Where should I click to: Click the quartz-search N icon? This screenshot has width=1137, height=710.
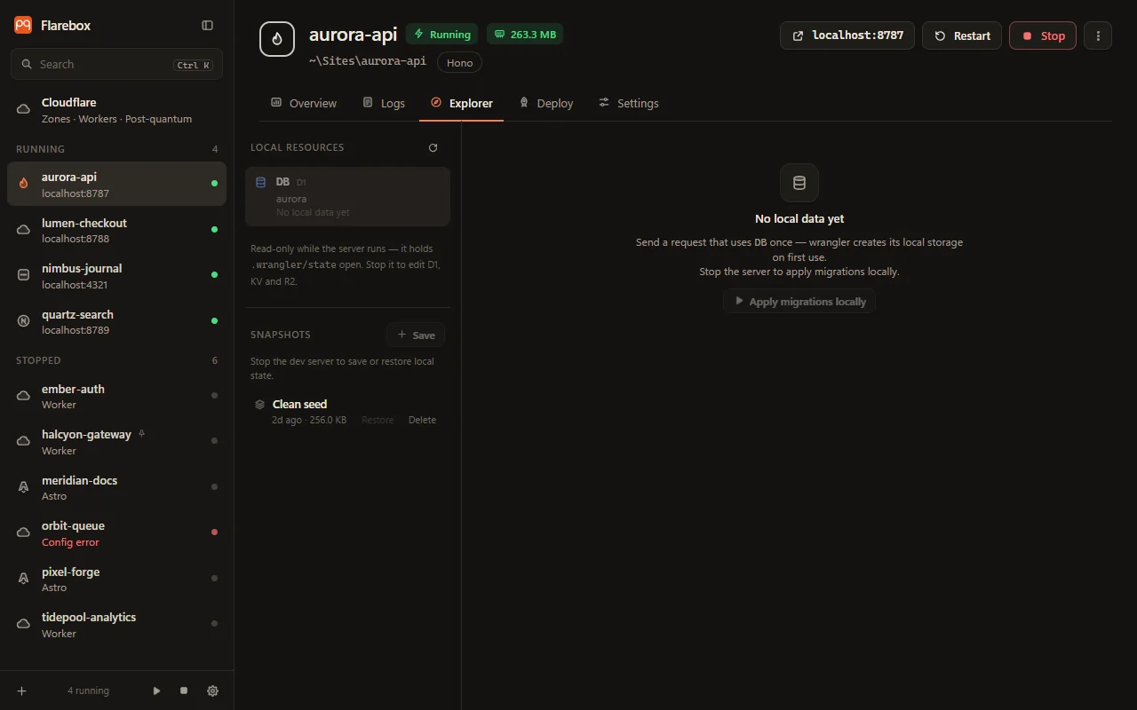(24, 321)
